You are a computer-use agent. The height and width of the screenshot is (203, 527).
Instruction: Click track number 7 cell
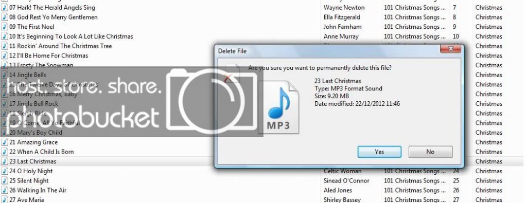[x=454, y=7]
